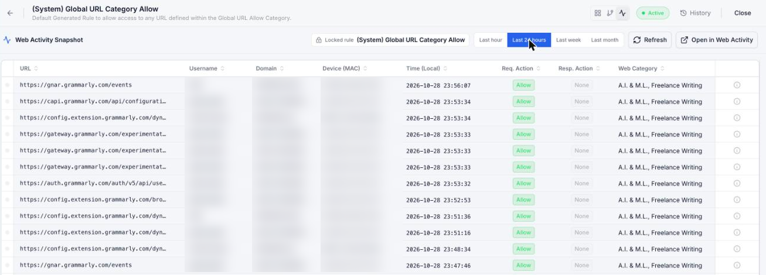The image size is (766, 275).
Task: Select the timestamp 2026-10-28 23:51:36
Action: pos(438,216)
